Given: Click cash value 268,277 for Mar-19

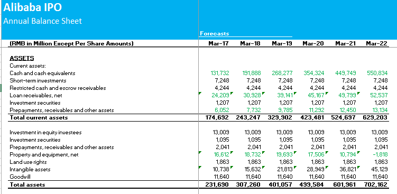Looking at the screenshot, I should coord(282,73).
